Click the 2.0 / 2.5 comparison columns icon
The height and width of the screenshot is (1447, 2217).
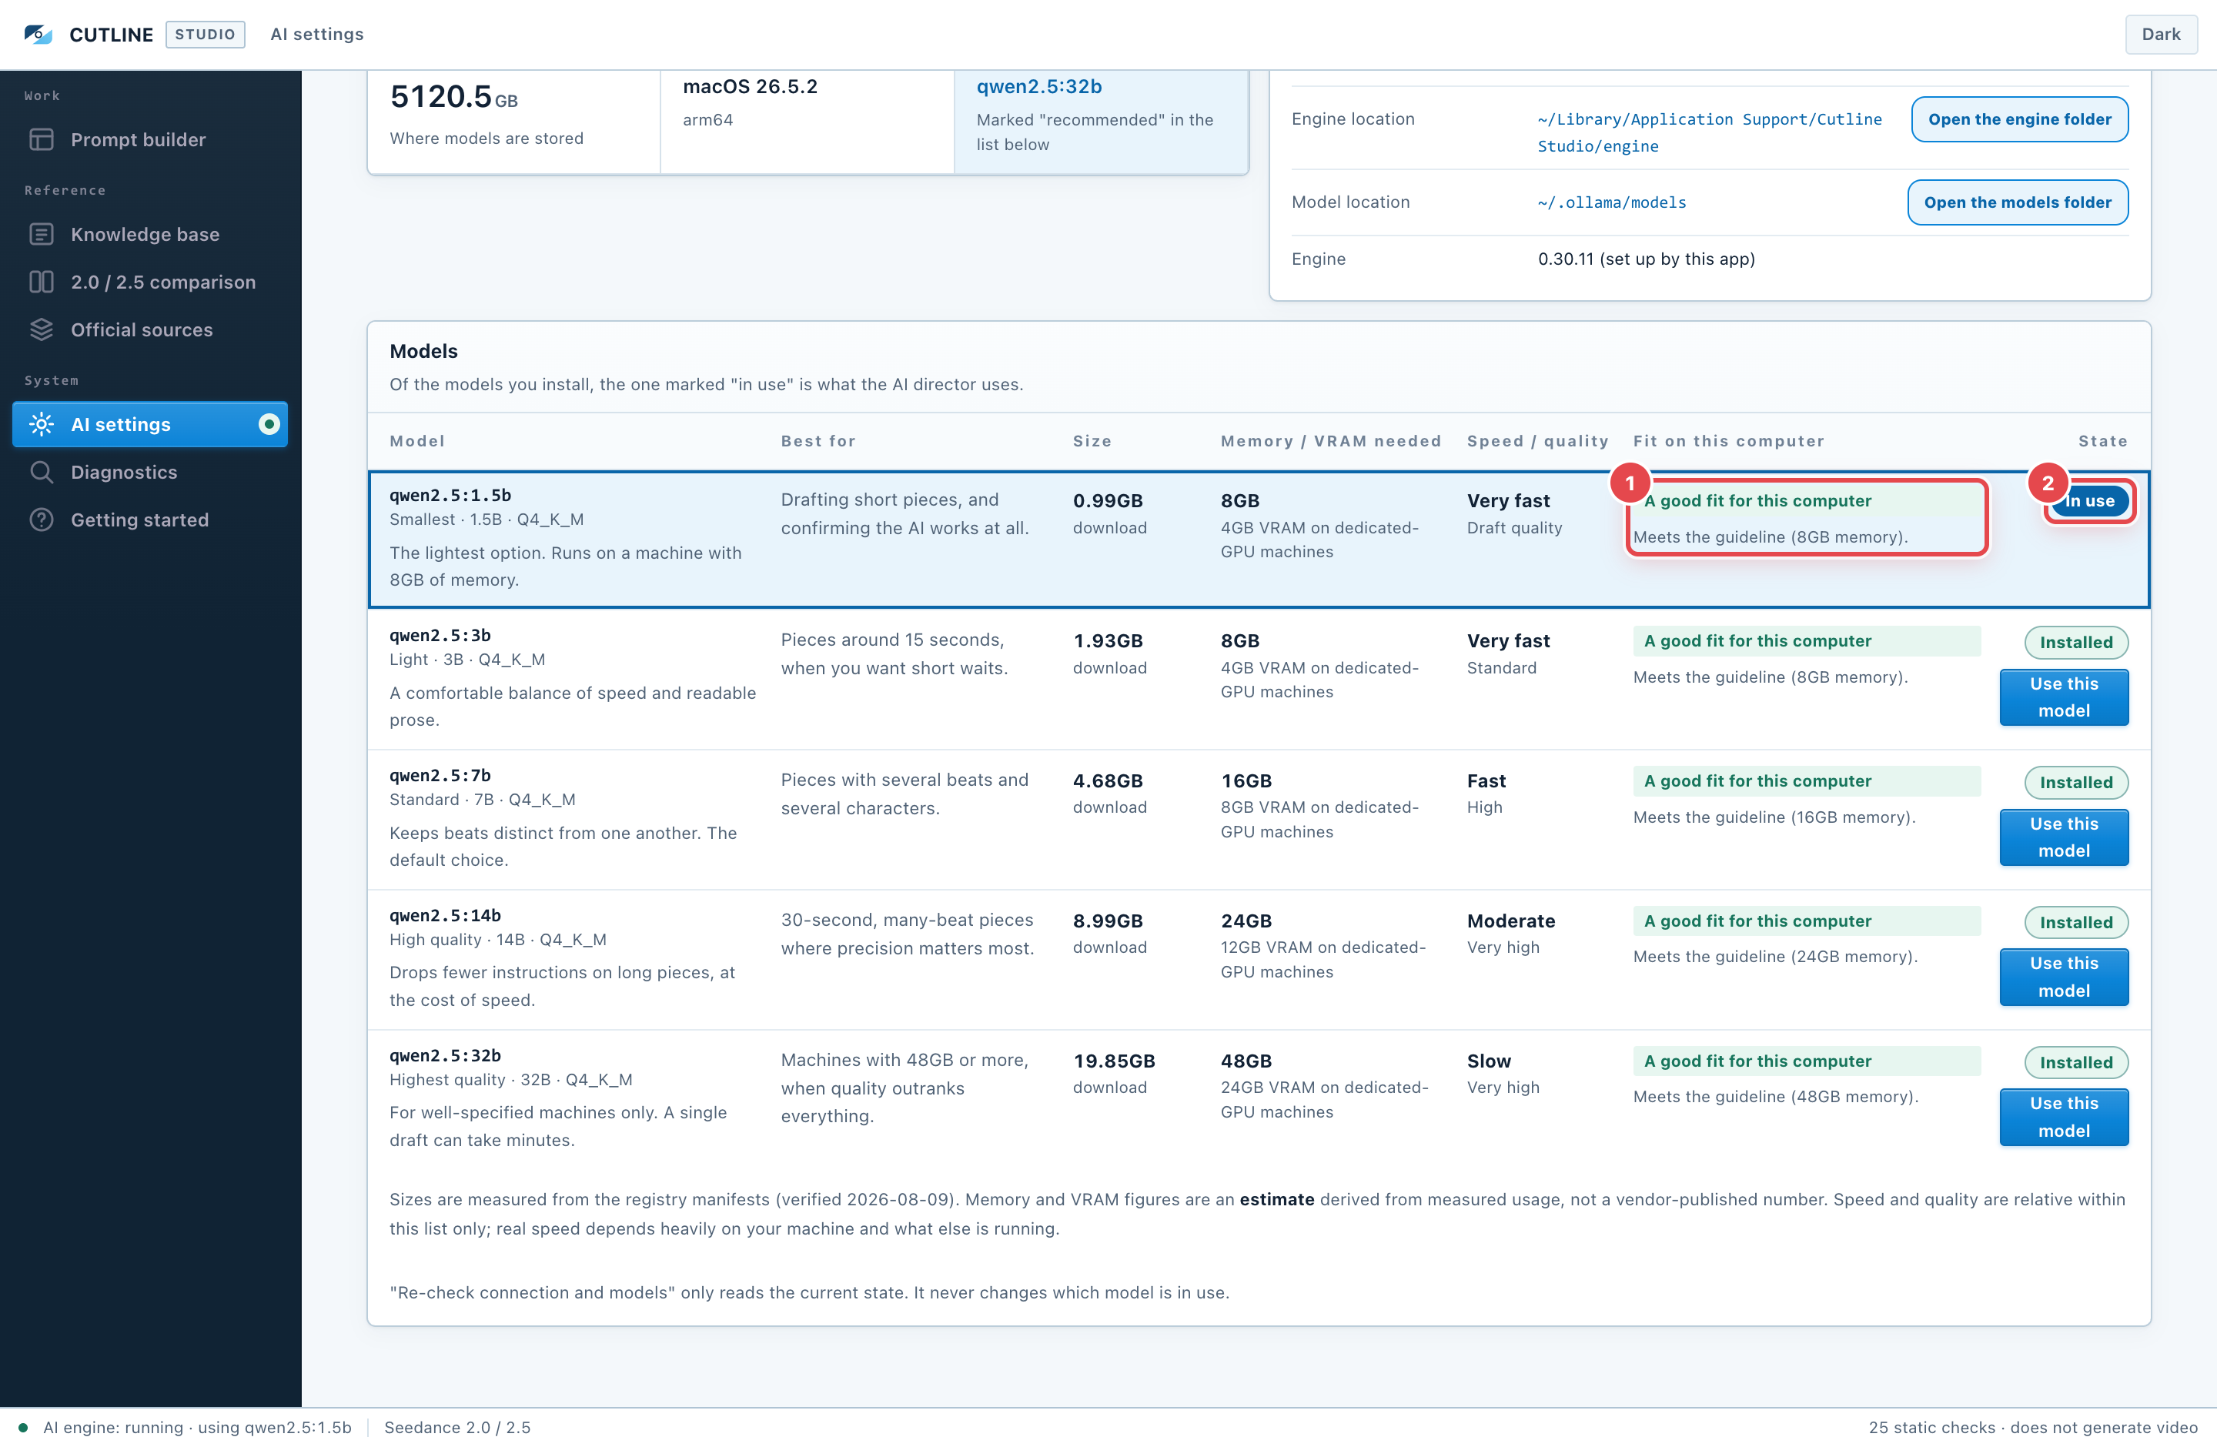pos(41,282)
